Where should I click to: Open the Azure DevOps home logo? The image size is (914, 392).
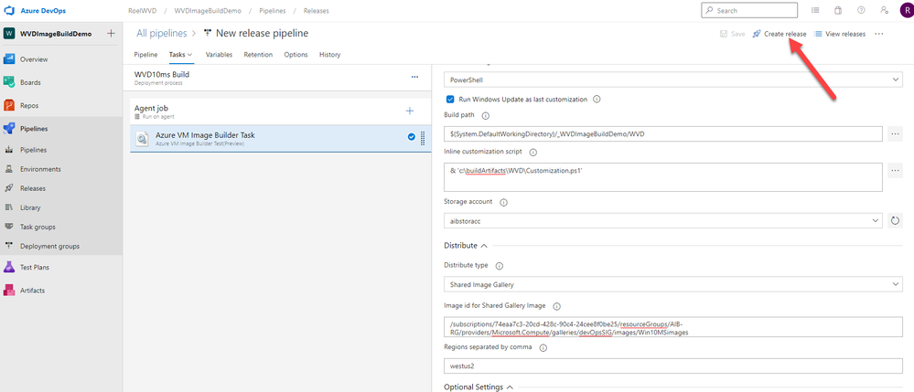9,10
